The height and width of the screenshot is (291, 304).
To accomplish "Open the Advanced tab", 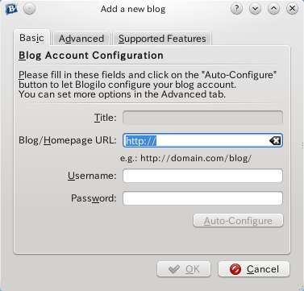I will tap(81, 39).
